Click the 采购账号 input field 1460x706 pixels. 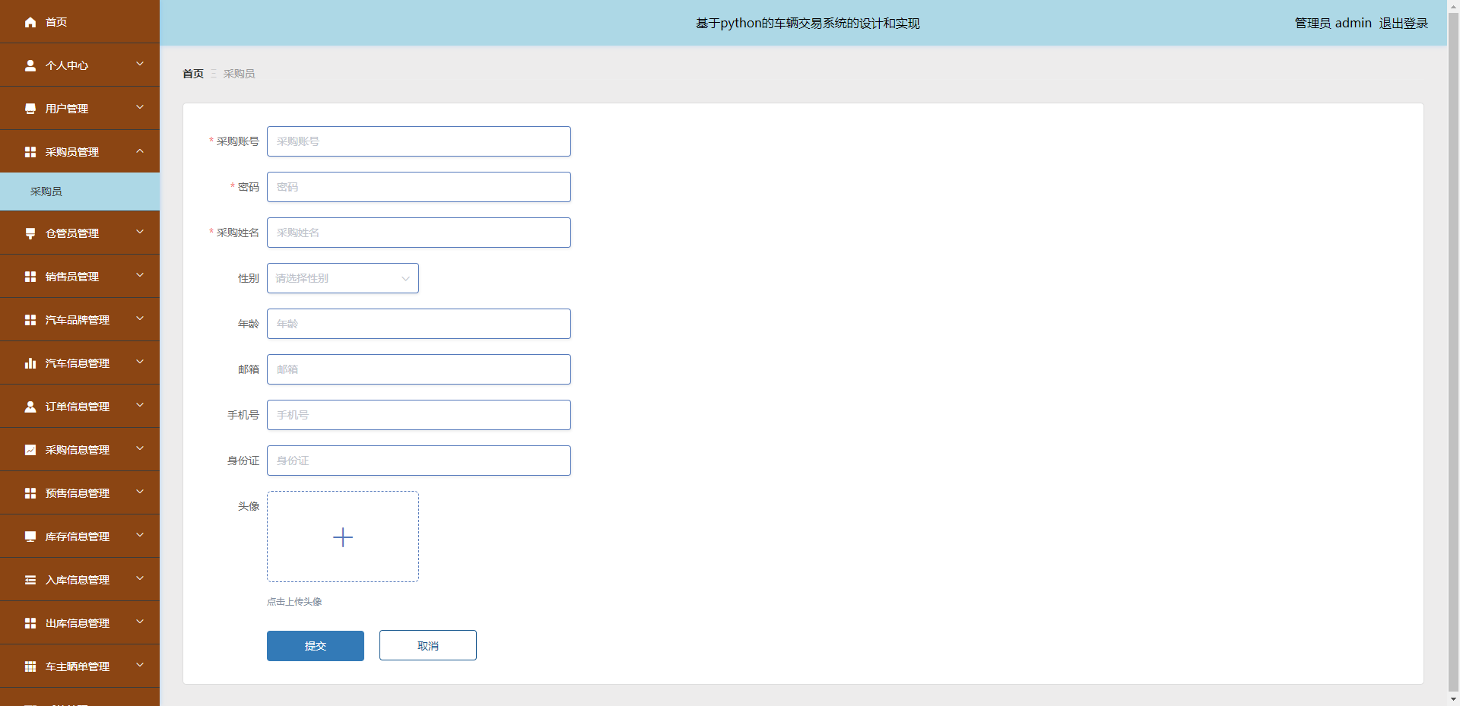click(418, 141)
